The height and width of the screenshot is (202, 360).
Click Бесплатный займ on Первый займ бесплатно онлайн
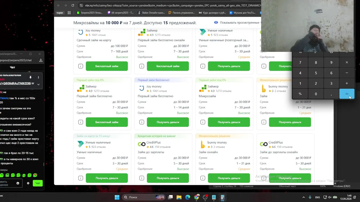click(168, 66)
